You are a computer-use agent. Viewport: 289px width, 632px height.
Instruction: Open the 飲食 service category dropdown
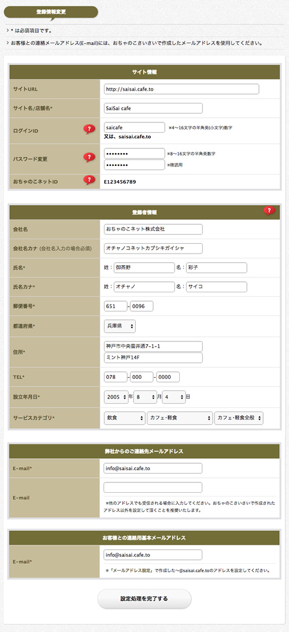(124, 418)
